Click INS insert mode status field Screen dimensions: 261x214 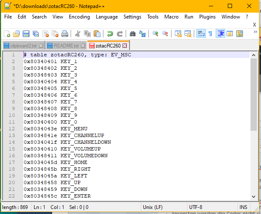coord(243,207)
